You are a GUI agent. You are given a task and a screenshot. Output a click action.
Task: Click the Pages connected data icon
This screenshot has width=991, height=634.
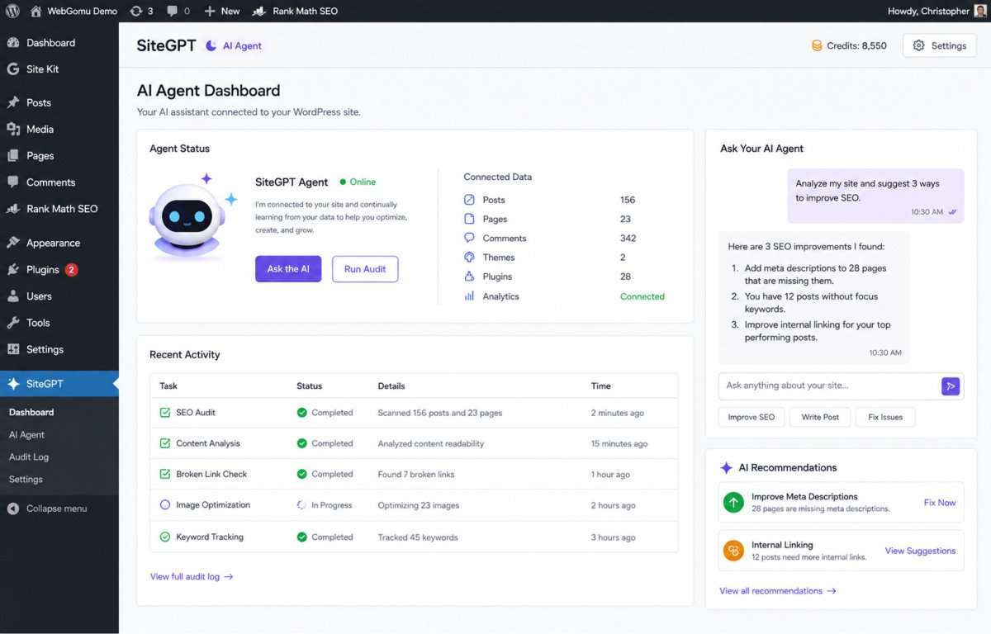pos(470,219)
